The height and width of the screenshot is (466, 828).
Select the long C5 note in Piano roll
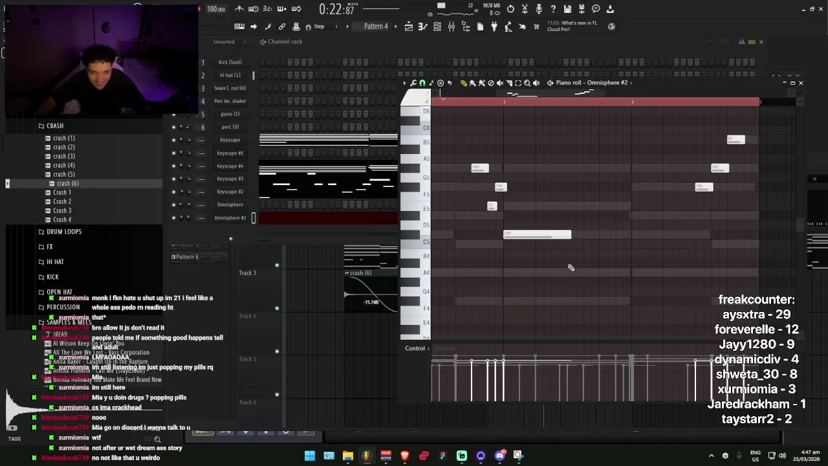[x=538, y=234]
